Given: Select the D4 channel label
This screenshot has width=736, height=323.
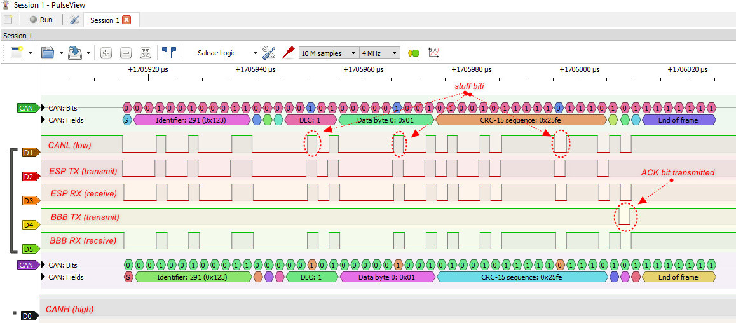Looking at the screenshot, I should 31,225.
